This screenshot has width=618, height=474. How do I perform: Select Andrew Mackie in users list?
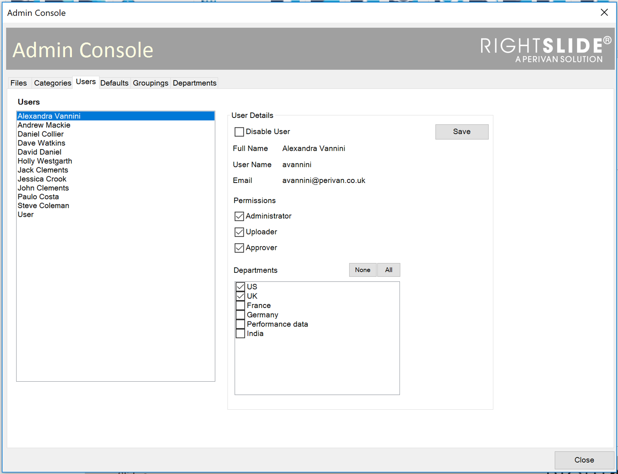pos(116,125)
